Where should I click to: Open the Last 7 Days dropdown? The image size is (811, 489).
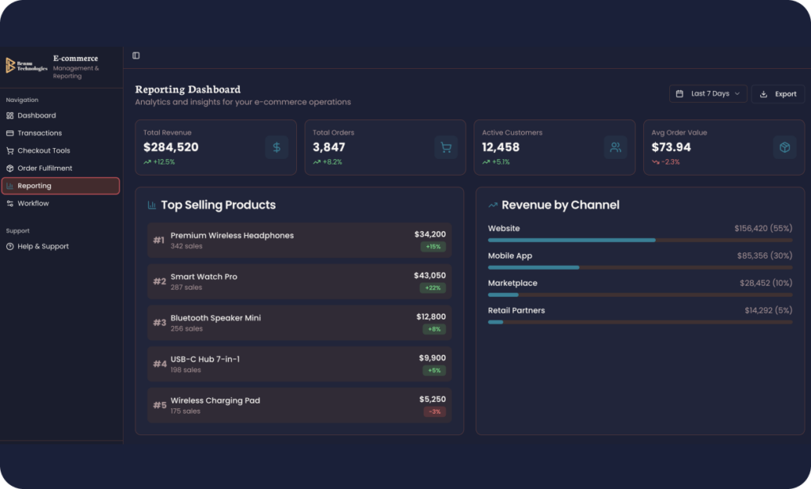click(x=708, y=93)
